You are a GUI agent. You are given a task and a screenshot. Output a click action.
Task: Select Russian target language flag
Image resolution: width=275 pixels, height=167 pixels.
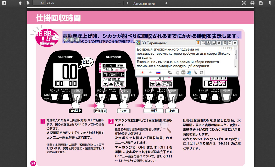[158, 73]
